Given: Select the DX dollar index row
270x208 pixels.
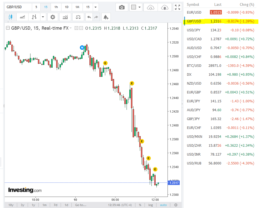Looking at the screenshot, I should coord(220,75).
